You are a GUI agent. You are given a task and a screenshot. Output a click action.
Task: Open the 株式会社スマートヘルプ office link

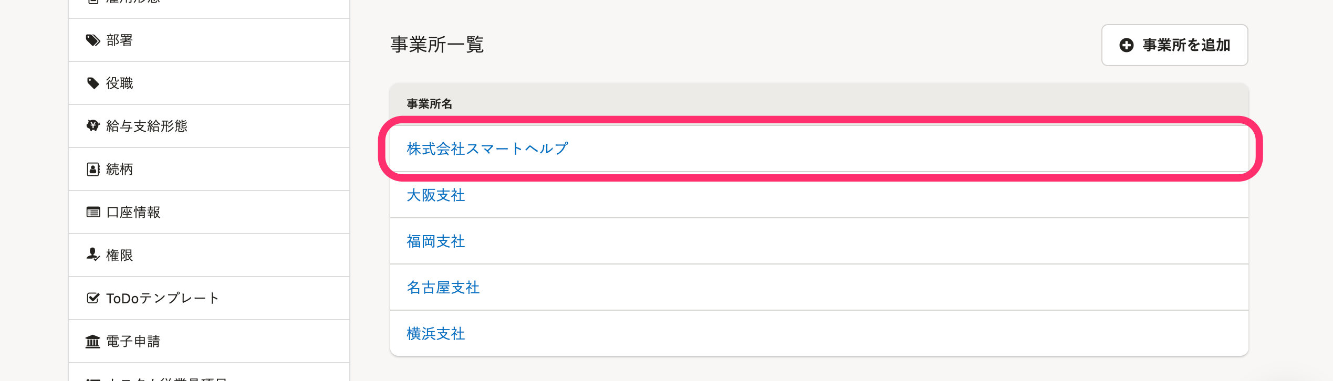point(487,149)
